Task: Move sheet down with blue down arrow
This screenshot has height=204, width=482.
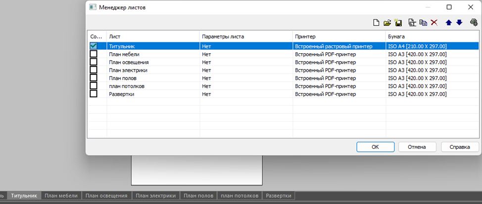Action: [x=459, y=23]
